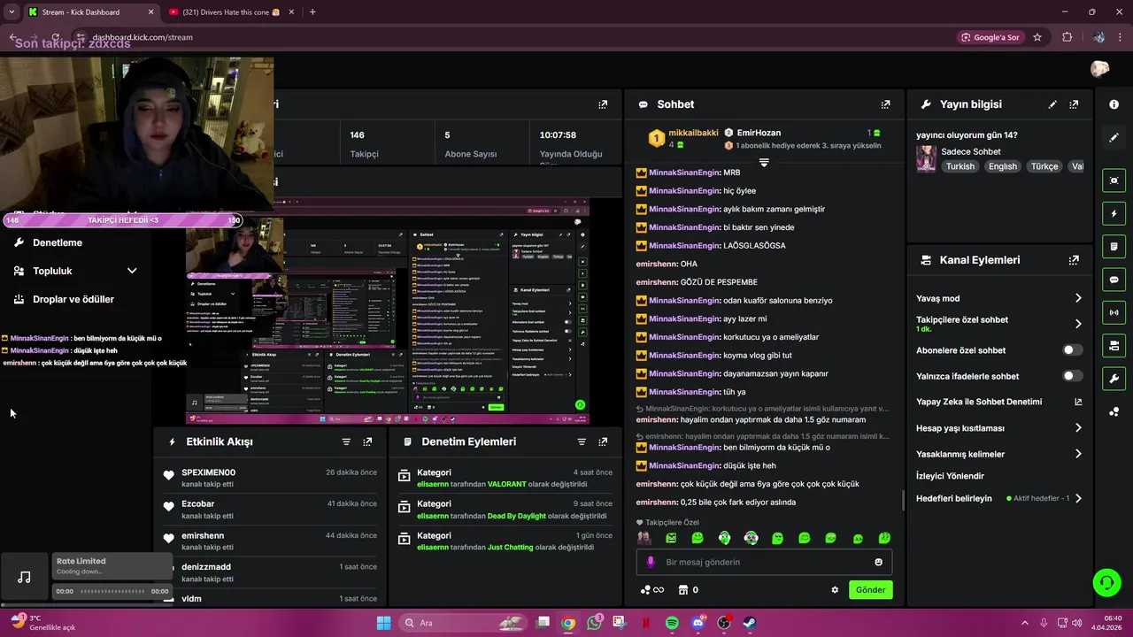Toggle the document moderation log widget

(x=1114, y=246)
